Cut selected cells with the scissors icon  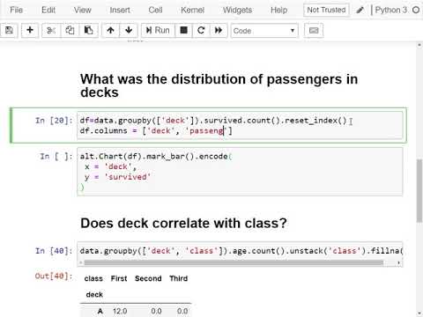(51, 30)
